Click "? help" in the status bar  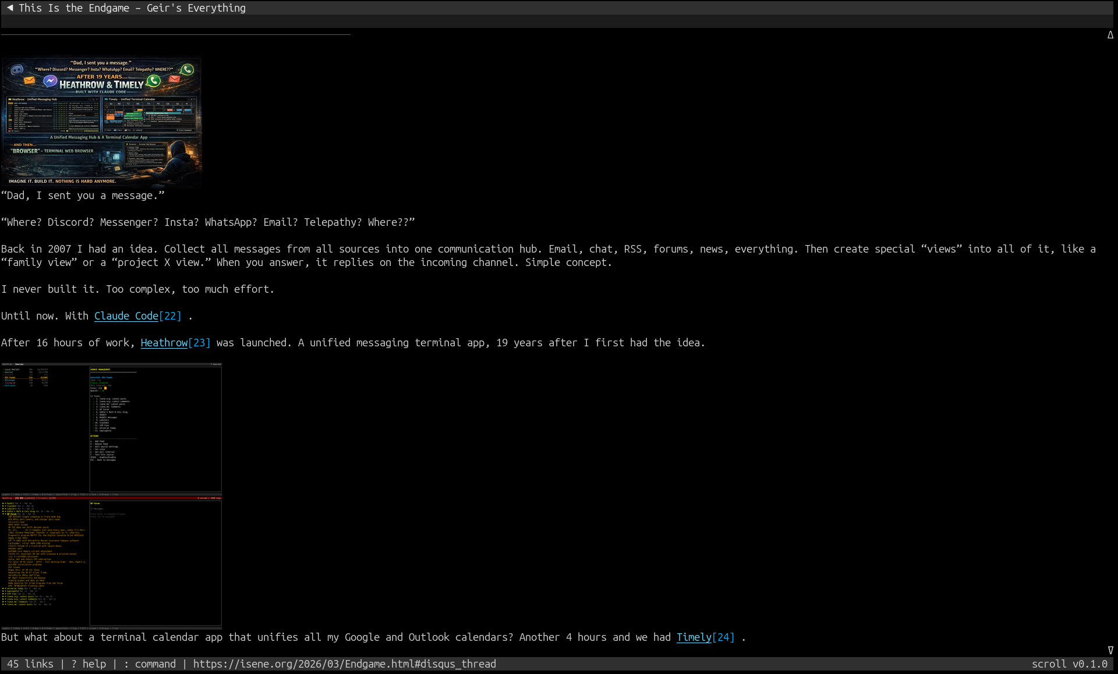pos(89,664)
